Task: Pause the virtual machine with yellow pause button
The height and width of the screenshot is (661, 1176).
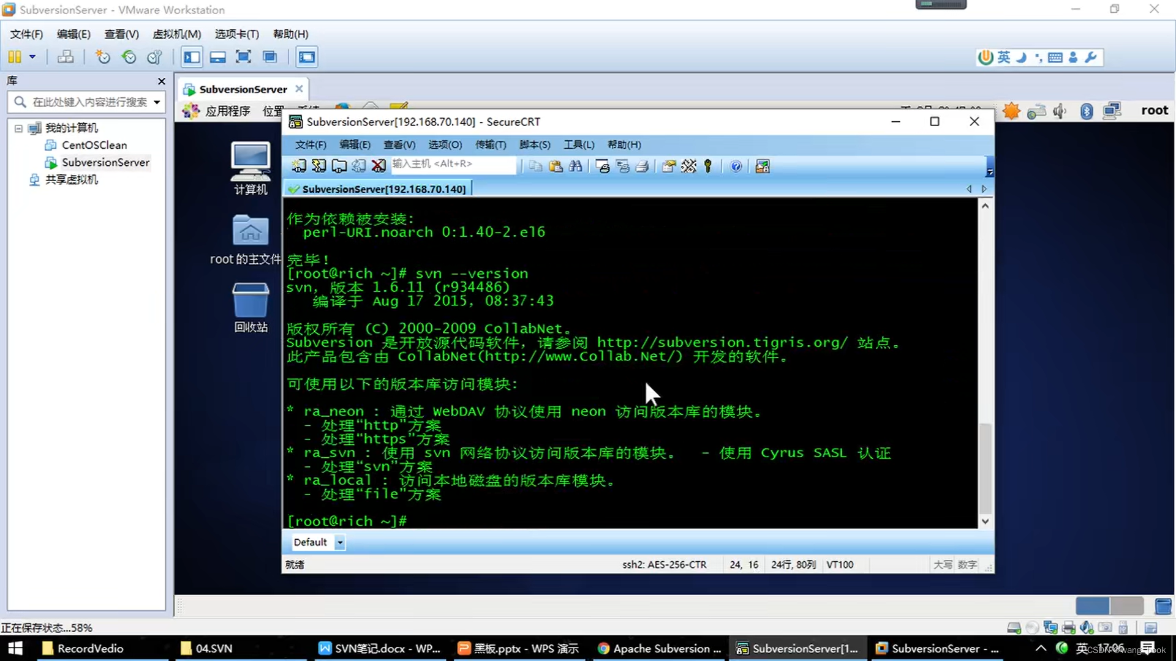Action: [x=15, y=57]
